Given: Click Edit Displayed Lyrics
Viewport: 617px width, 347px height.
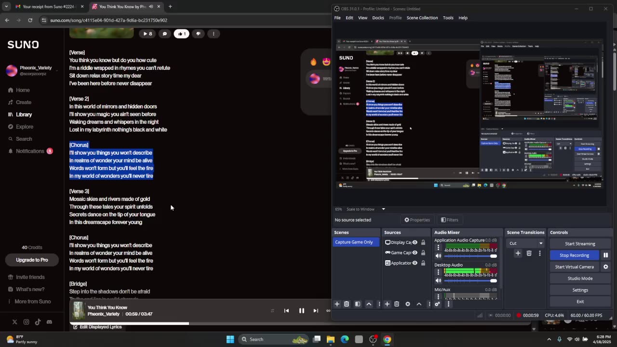Looking at the screenshot, I should 97,327.
